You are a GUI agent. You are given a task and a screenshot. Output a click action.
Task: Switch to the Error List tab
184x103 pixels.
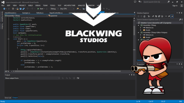click(8, 98)
